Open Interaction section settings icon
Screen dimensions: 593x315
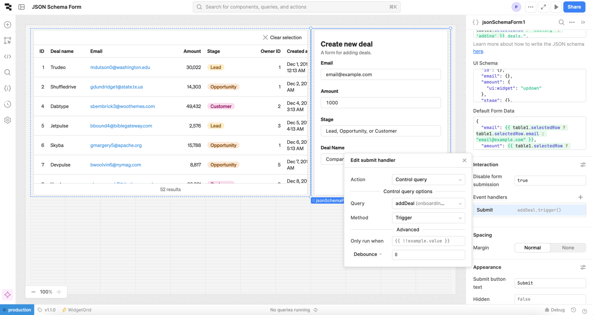point(583,165)
